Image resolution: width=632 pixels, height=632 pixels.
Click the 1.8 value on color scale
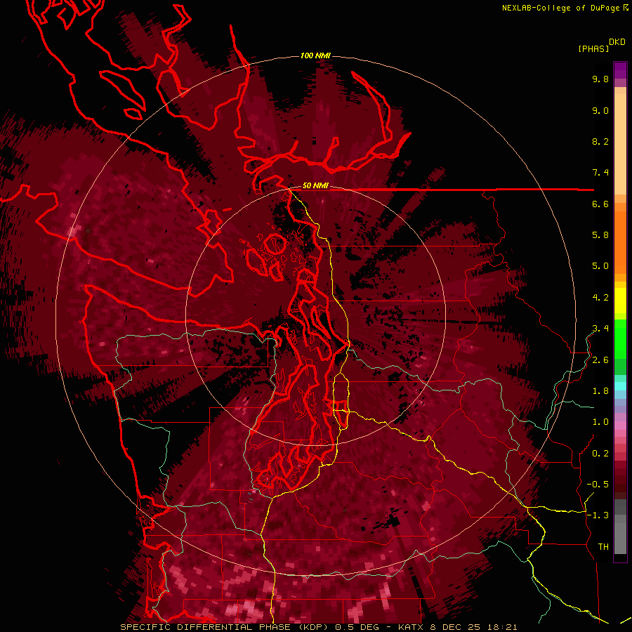point(600,391)
